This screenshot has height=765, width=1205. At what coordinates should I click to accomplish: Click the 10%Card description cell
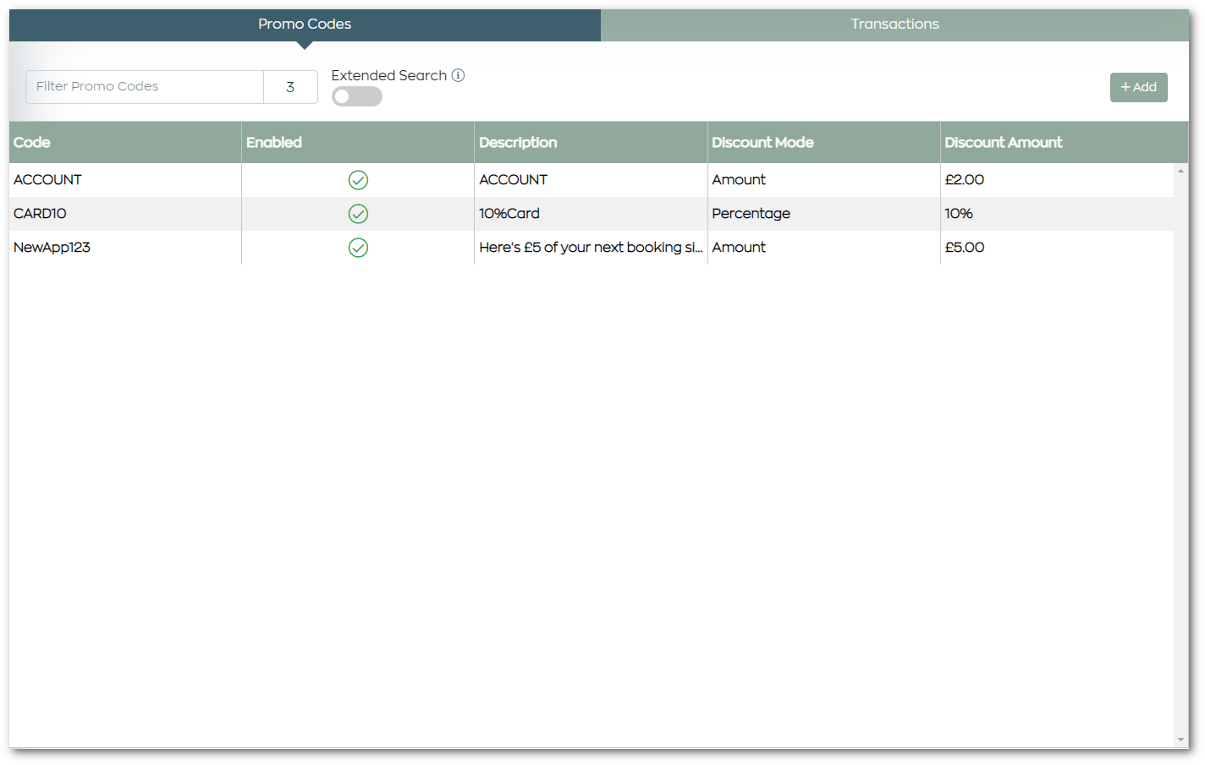tap(591, 214)
